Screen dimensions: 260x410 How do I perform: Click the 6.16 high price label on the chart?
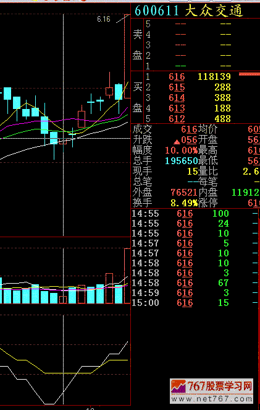click(104, 19)
